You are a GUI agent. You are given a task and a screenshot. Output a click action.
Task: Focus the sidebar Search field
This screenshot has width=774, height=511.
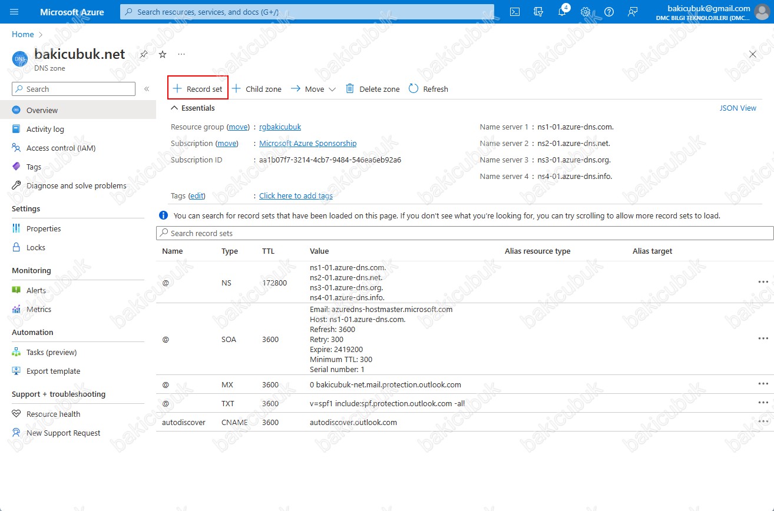(x=74, y=89)
